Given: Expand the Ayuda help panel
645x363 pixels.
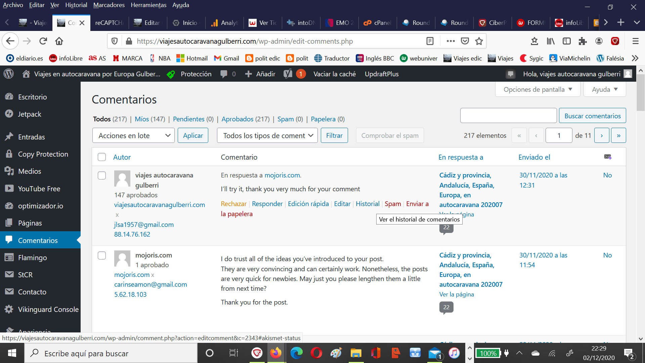Looking at the screenshot, I should tap(605, 89).
